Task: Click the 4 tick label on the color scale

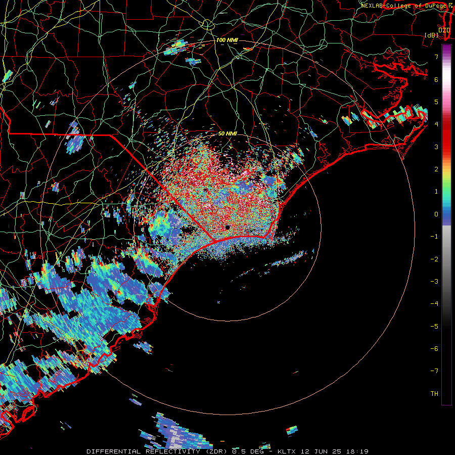Action: point(436,124)
